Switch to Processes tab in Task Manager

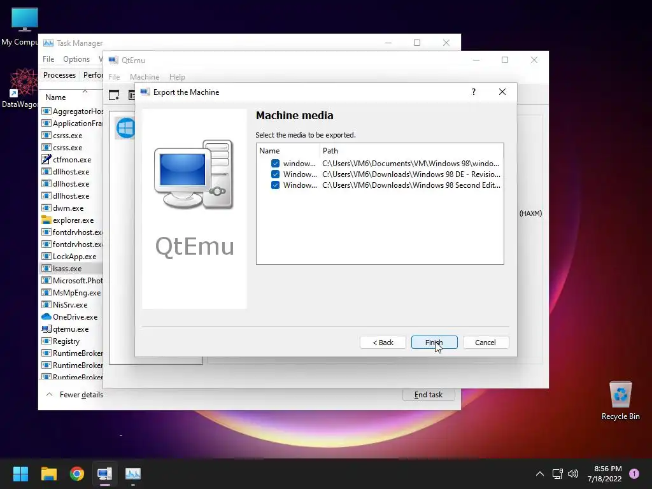(x=59, y=75)
